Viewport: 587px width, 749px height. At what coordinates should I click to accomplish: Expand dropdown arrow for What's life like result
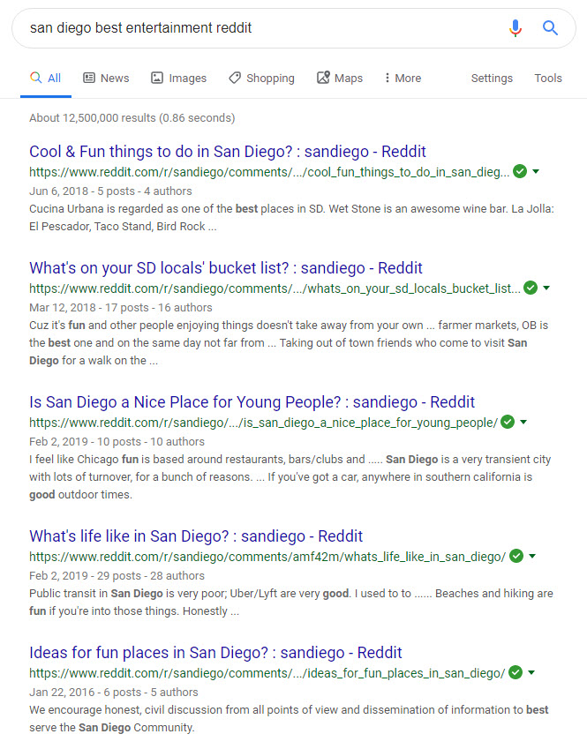click(x=532, y=556)
